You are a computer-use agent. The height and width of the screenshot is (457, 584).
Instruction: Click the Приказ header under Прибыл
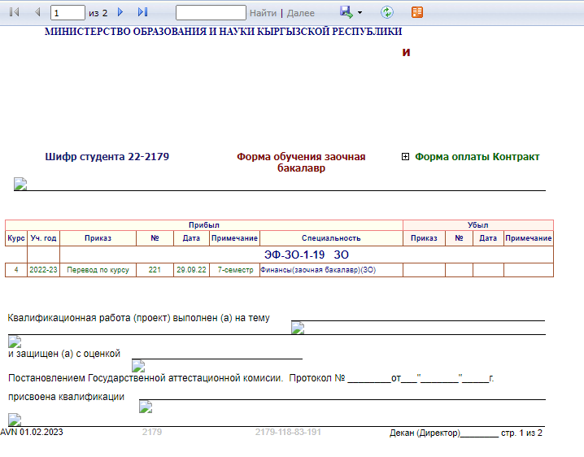98,238
